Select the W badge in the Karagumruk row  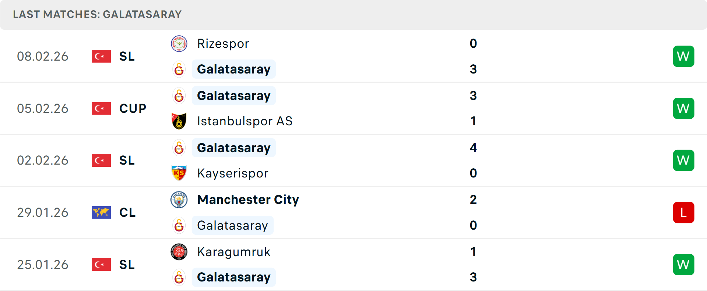[x=683, y=264]
